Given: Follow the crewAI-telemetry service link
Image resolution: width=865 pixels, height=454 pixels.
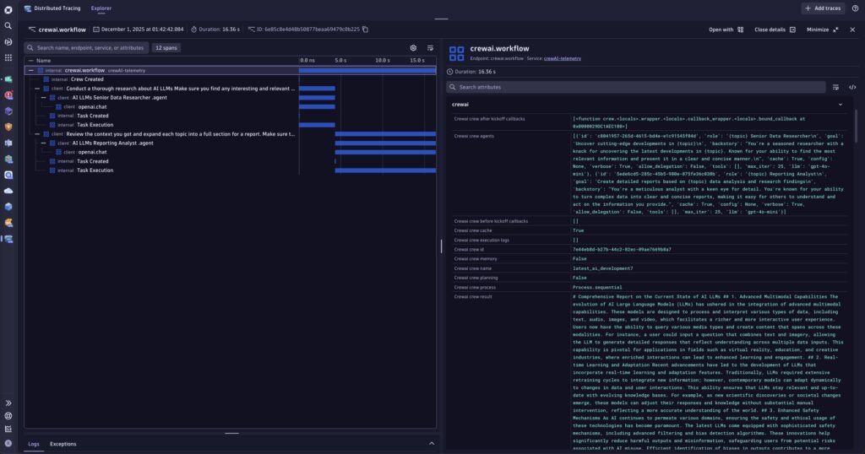Looking at the screenshot, I should 562,58.
